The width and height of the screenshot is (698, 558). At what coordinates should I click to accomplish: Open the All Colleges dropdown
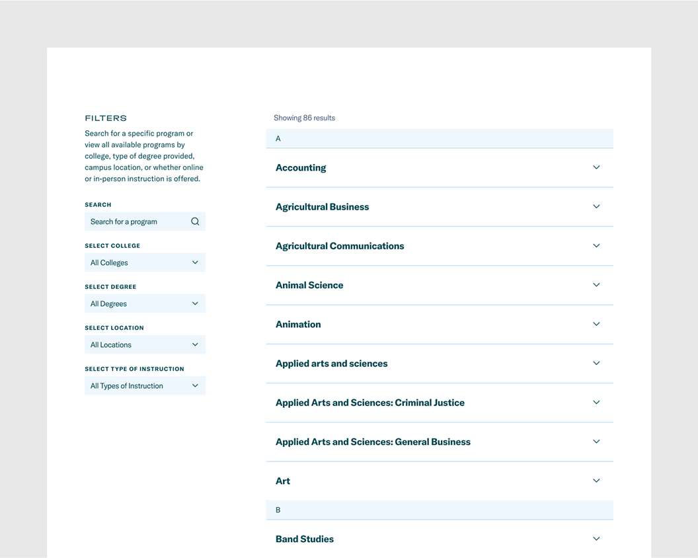coord(145,262)
